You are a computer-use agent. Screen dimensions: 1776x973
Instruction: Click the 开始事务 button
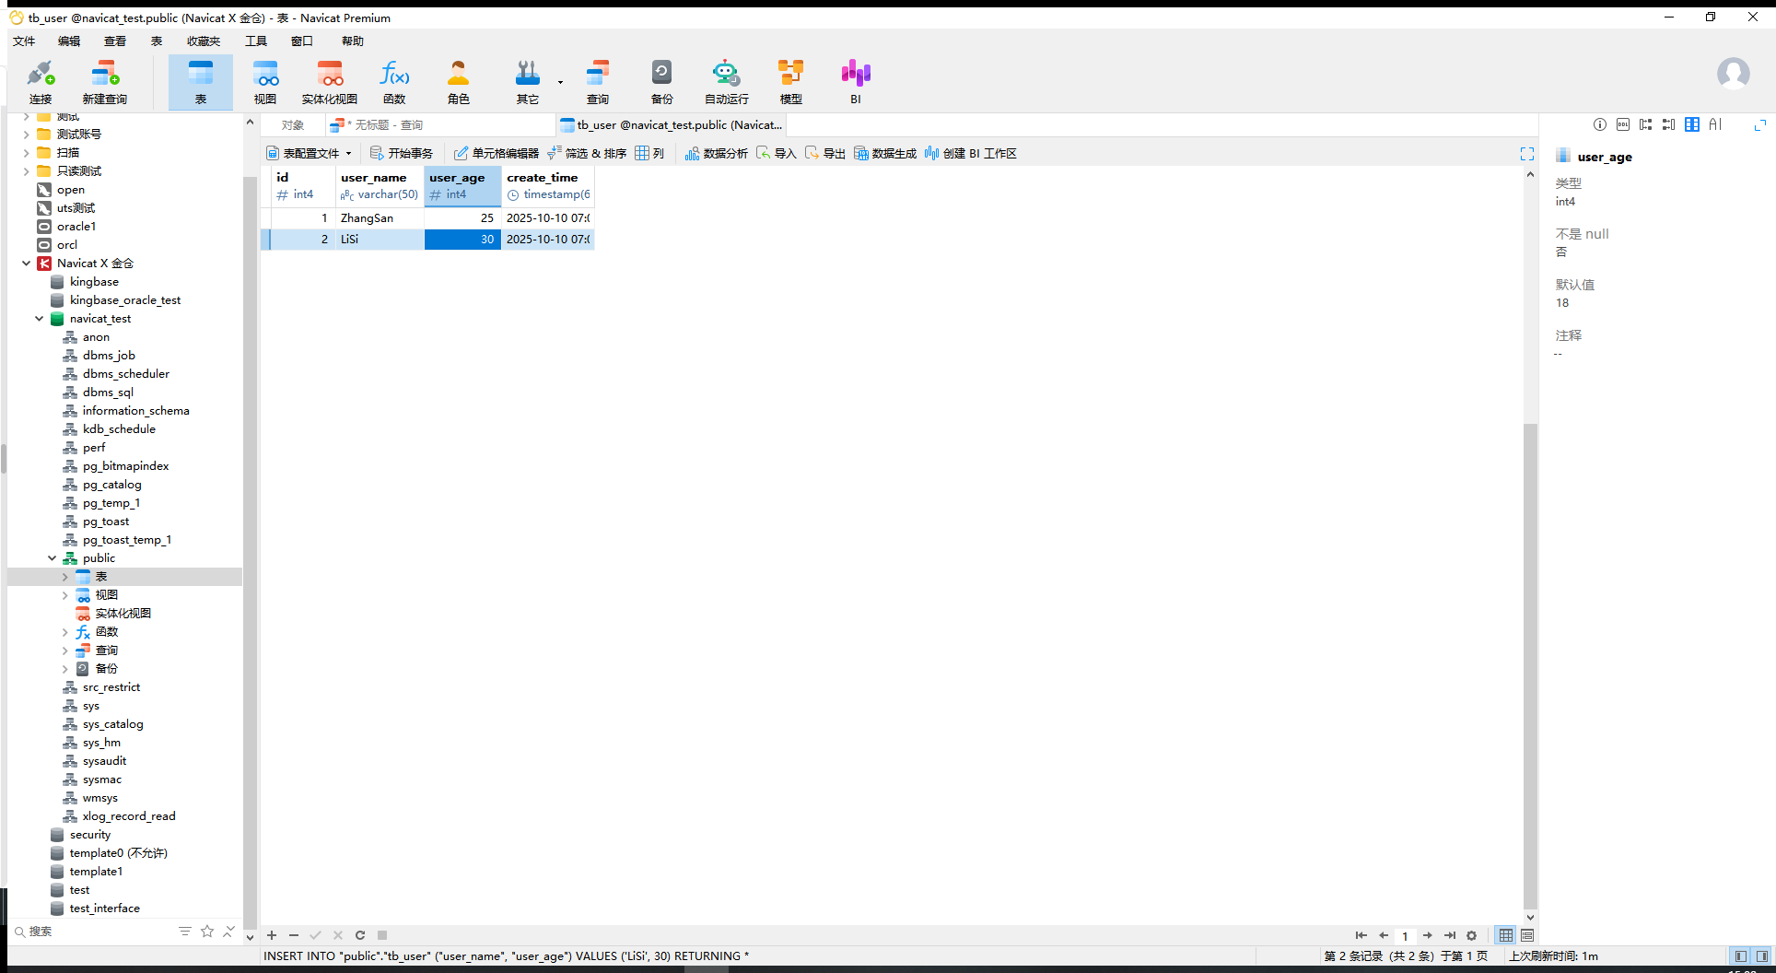click(402, 154)
